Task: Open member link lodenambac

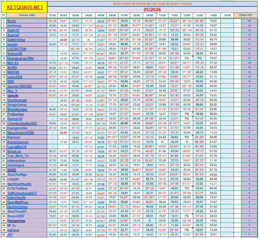Action: 16,160
